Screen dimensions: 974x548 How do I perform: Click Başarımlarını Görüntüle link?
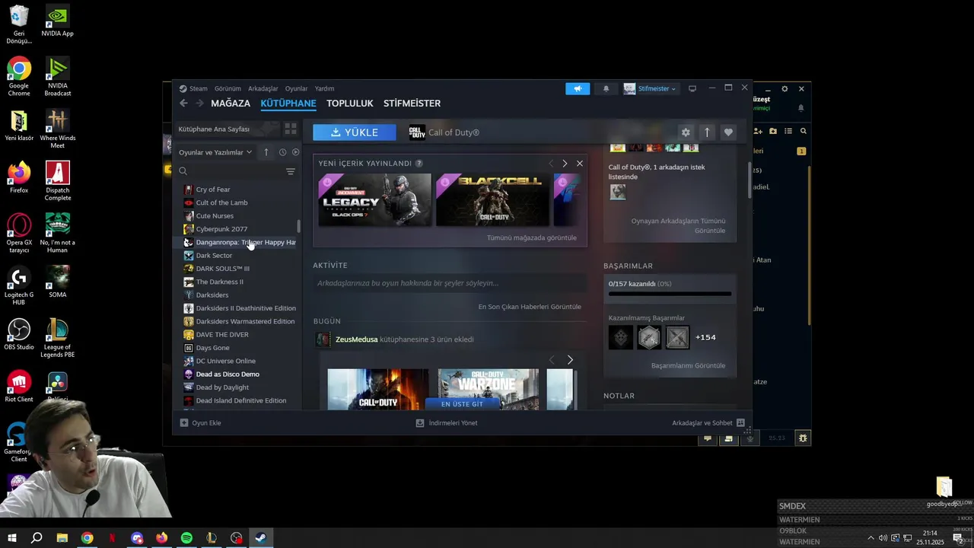pyautogui.click(x=688, y=365)
